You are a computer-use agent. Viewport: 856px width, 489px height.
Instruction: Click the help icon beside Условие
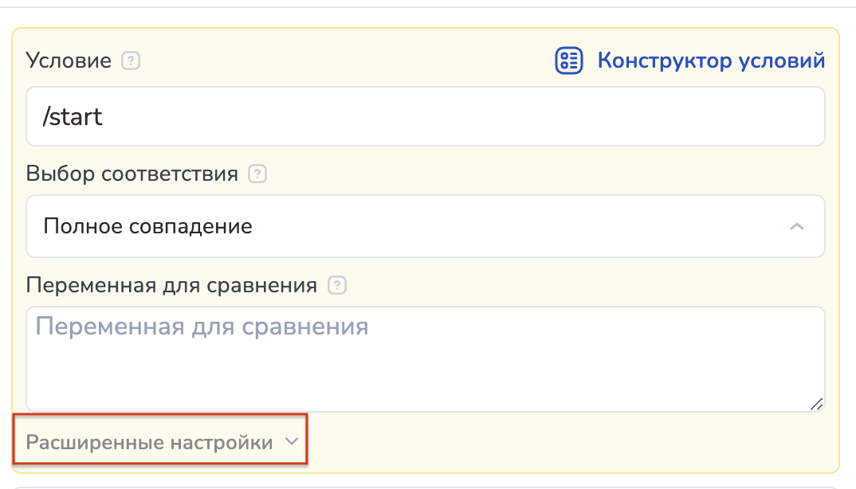tap(131, 61)
